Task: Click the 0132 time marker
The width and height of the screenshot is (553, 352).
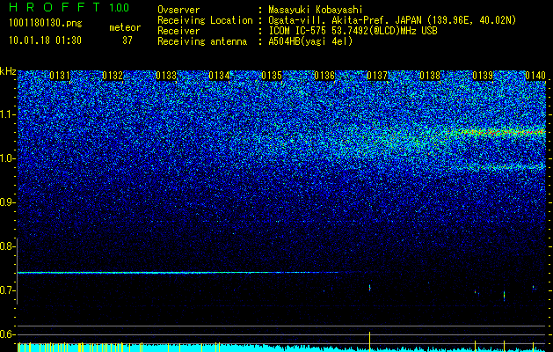Action: [x=113, y=76]
